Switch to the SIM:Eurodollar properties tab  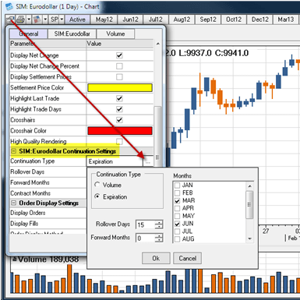pos(72,34)
